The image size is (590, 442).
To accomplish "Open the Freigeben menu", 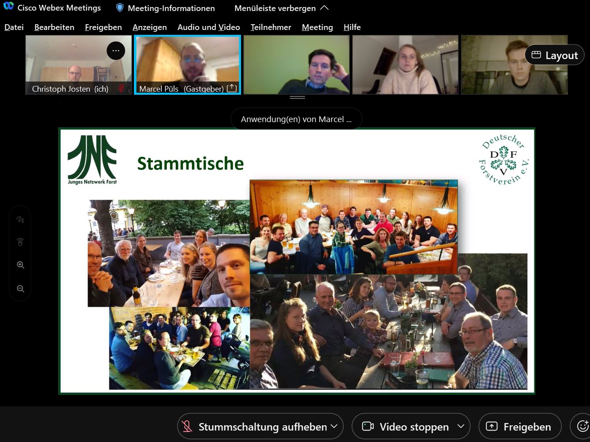I will 104,27.
